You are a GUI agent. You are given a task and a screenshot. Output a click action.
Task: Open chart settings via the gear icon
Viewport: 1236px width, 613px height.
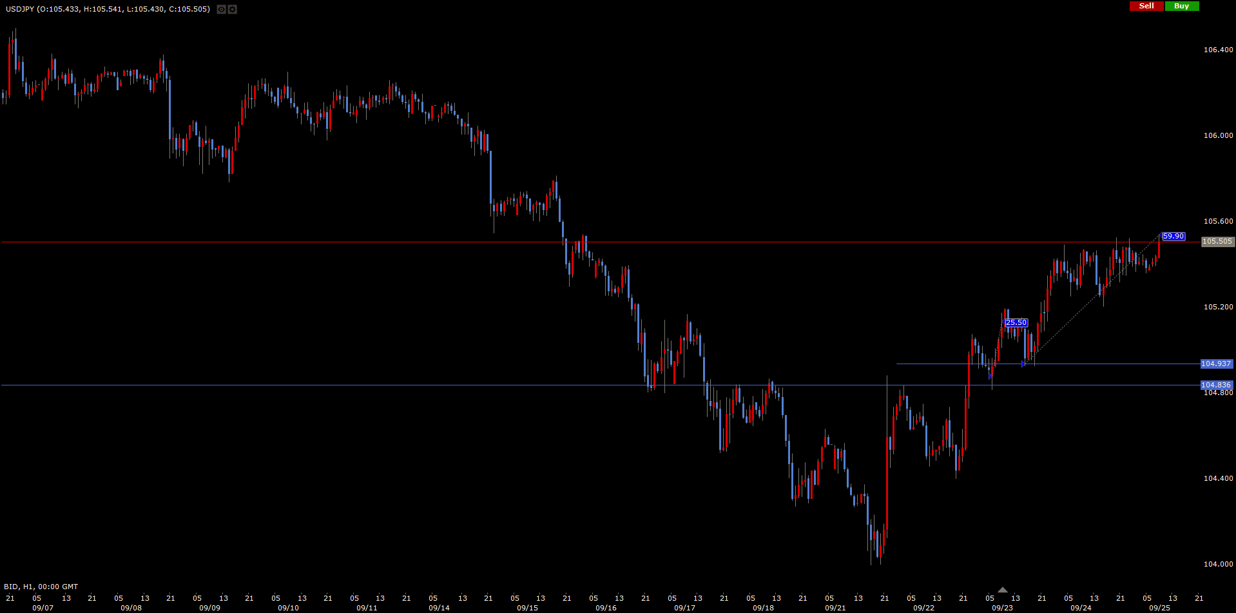tap(233, 10)
